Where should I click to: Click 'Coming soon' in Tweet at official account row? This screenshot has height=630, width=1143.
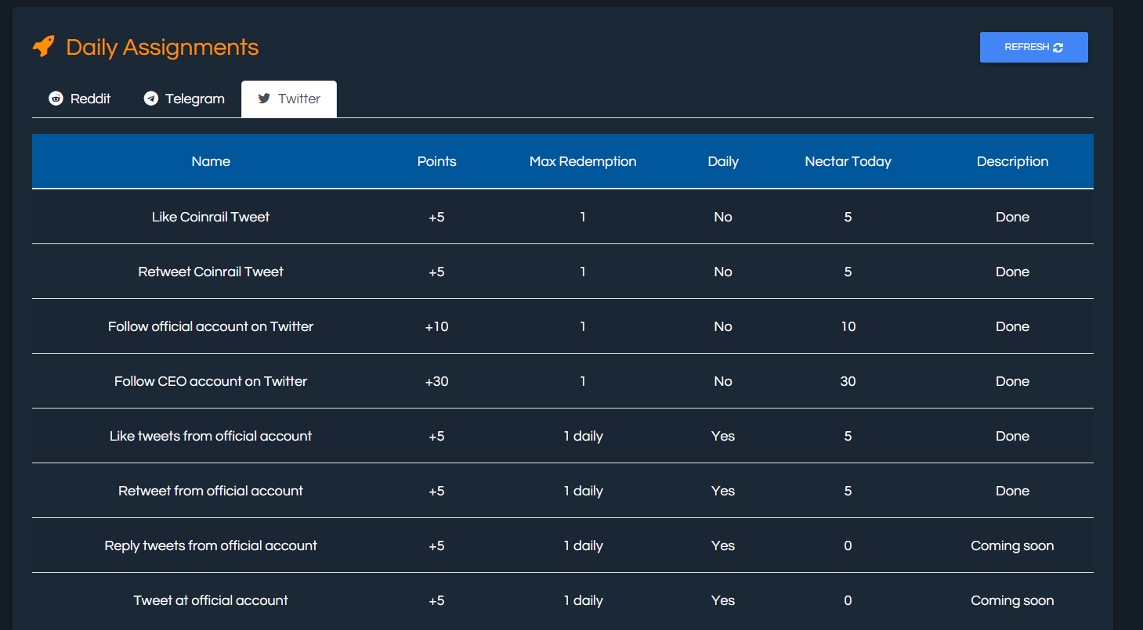1012,600
